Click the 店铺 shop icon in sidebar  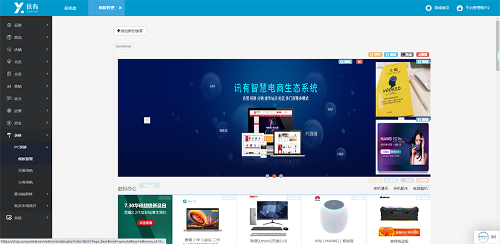click(x=9, y=49)
